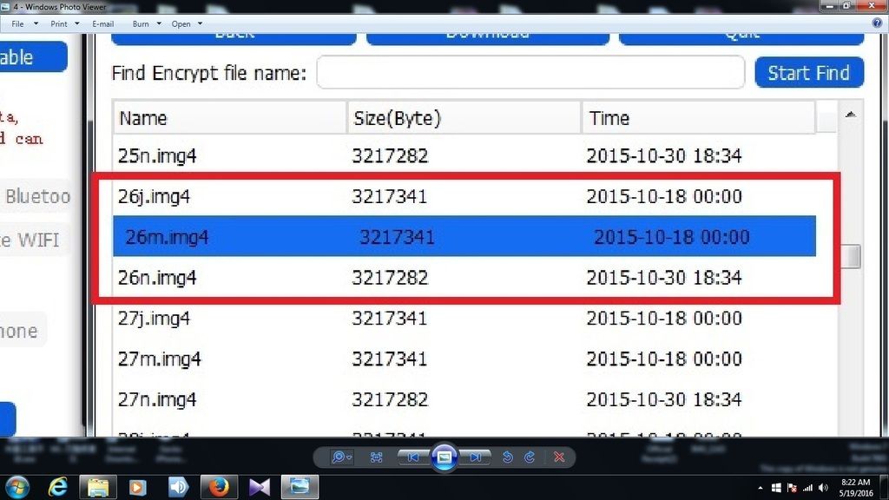Go to the previous photo
889x500 pixels.
click(413, 457)
